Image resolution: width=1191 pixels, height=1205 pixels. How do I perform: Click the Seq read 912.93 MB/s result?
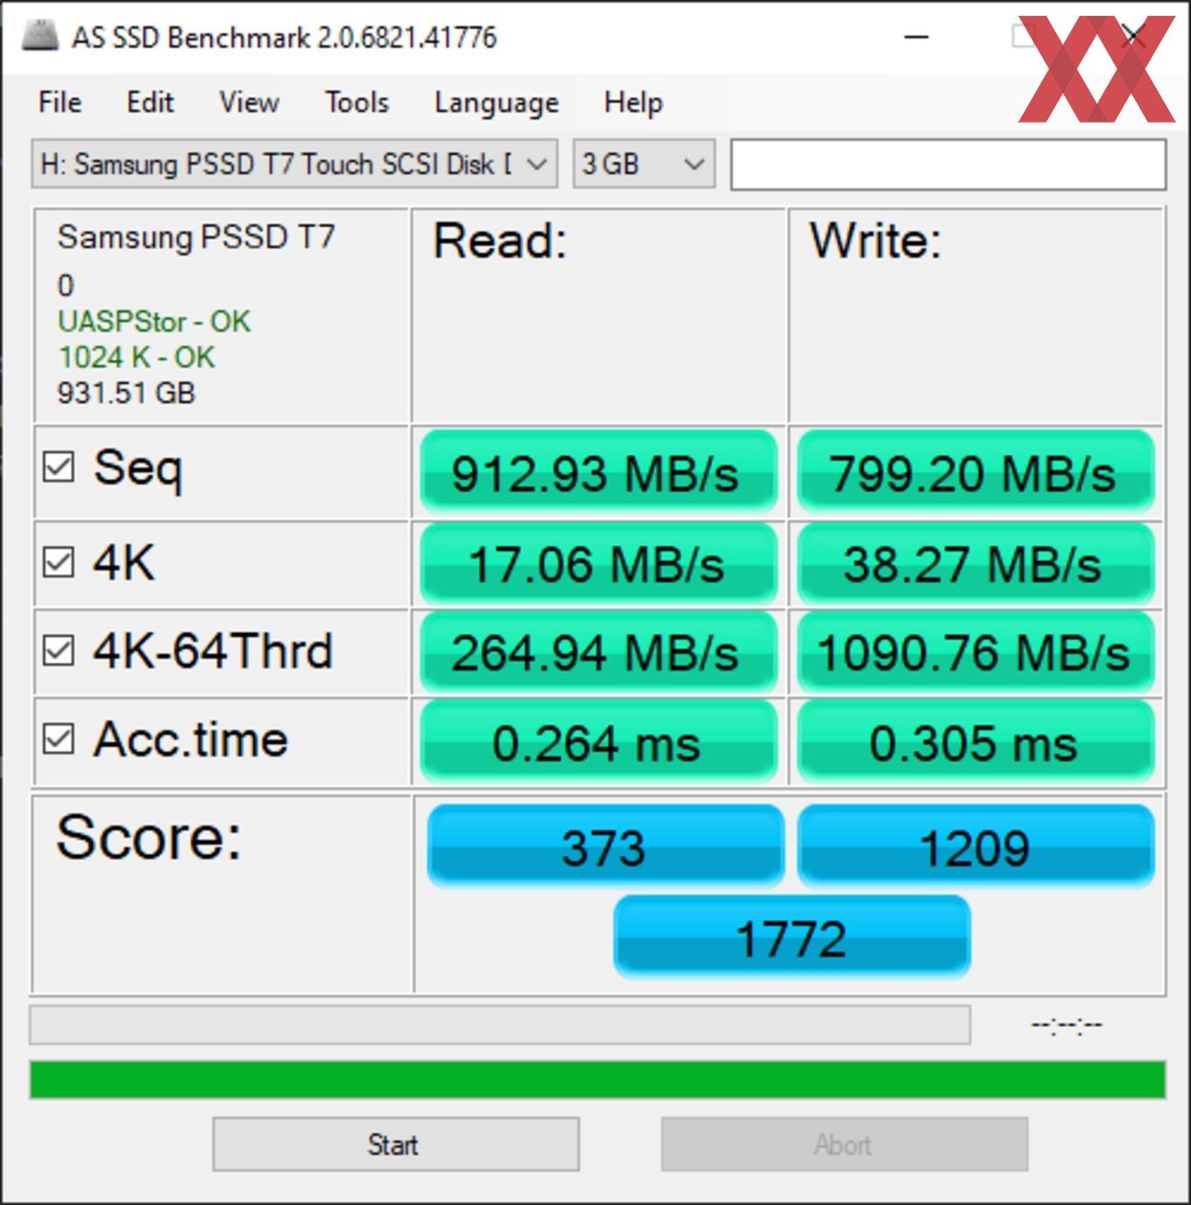[598, 471]
